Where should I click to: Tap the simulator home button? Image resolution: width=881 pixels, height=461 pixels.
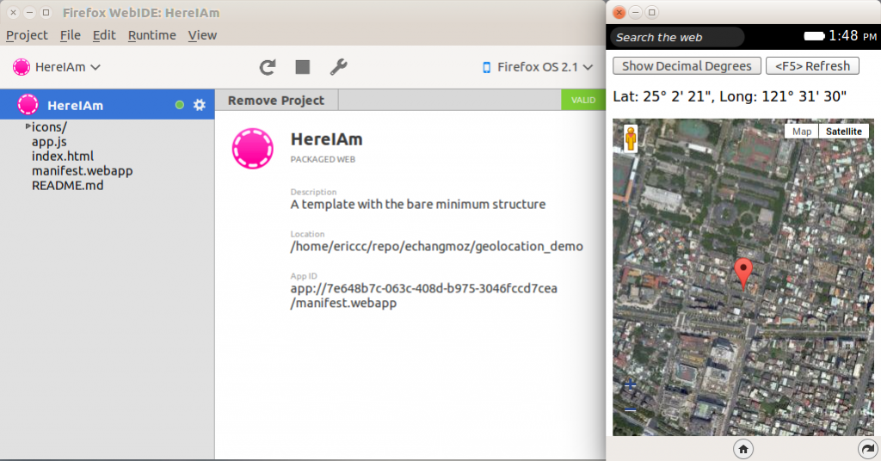pyautogui.click(x=743, y=449)
